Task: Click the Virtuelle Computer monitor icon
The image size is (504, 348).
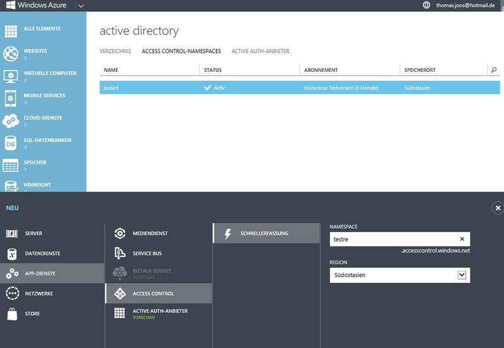Action: pos(11,76)
